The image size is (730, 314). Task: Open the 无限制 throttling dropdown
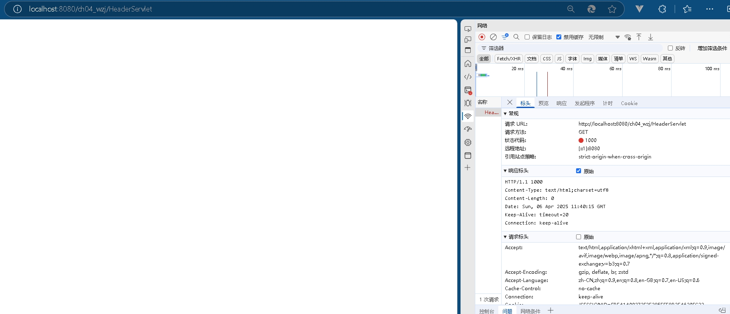tap(604, 37)
